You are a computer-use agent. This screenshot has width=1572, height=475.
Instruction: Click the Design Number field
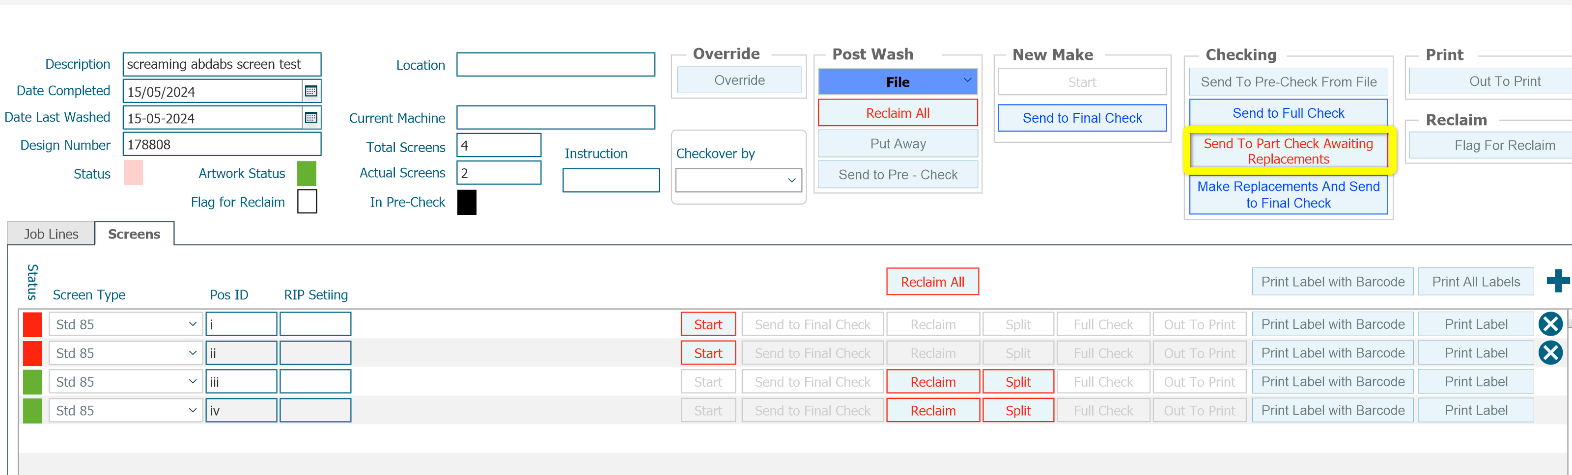pyautogui.click(x=222, y=145)
